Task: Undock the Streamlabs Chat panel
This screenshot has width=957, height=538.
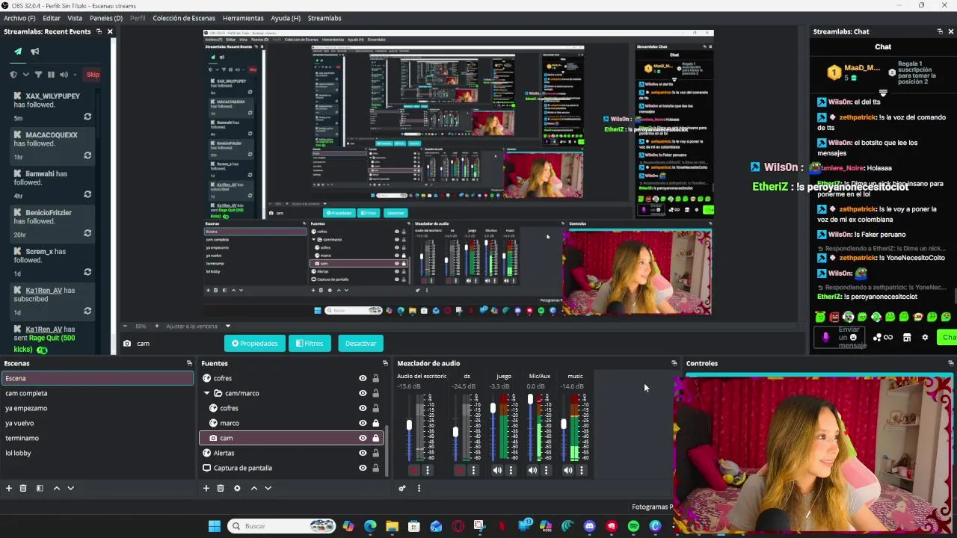Action: pyautogui.click(x=940, y=31)
